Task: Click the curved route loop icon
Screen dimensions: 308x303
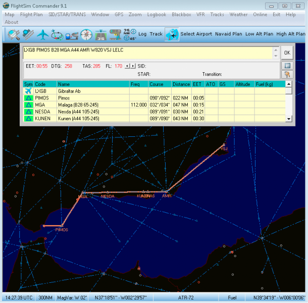Action: click(x=57, y=34)
